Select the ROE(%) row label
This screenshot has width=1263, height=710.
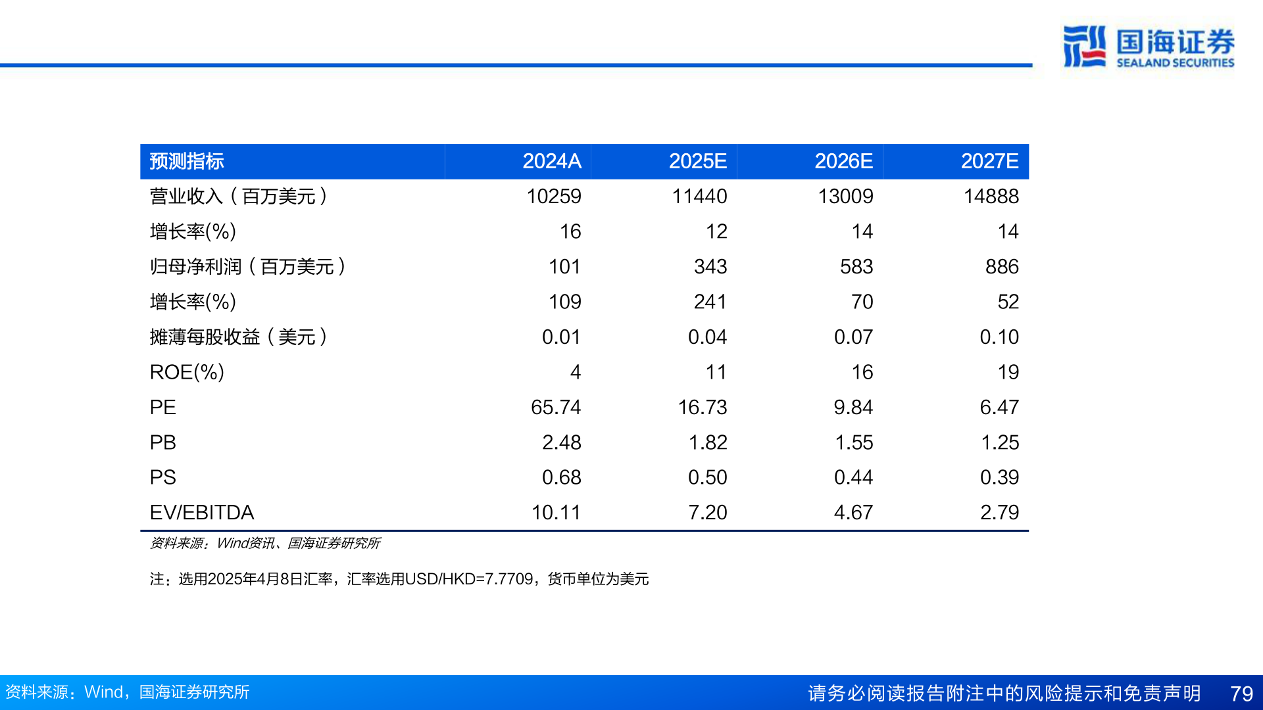click(x=187, y=372)
